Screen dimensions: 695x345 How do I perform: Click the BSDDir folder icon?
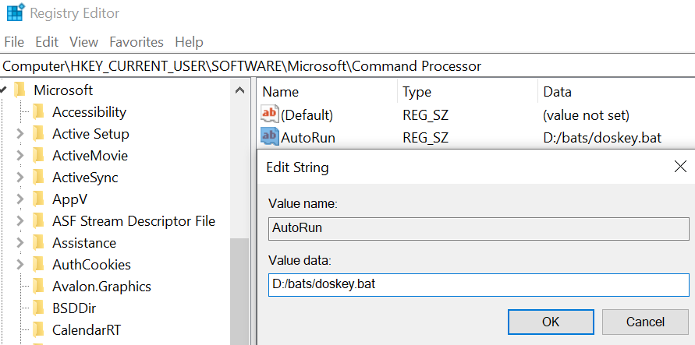tap(38, 308)
